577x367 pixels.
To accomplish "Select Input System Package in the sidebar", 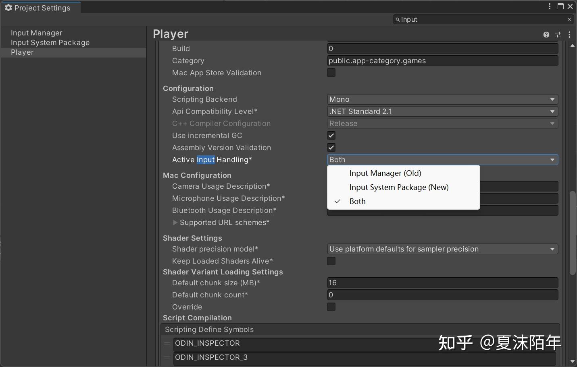I will tap(50, 43).
